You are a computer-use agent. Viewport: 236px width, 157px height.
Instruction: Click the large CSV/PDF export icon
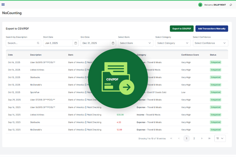(118, 78)
